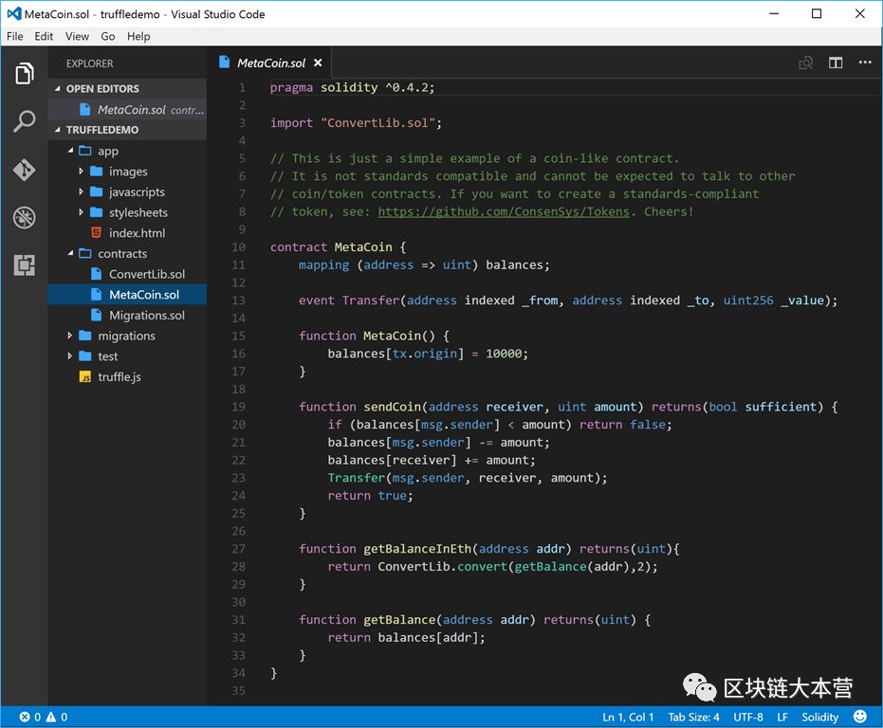Viewport: 883px width, 728px height.
Task: Click the import "ConvertLib.sol" line
Action: pyautogui.click(x=356, y=122)
